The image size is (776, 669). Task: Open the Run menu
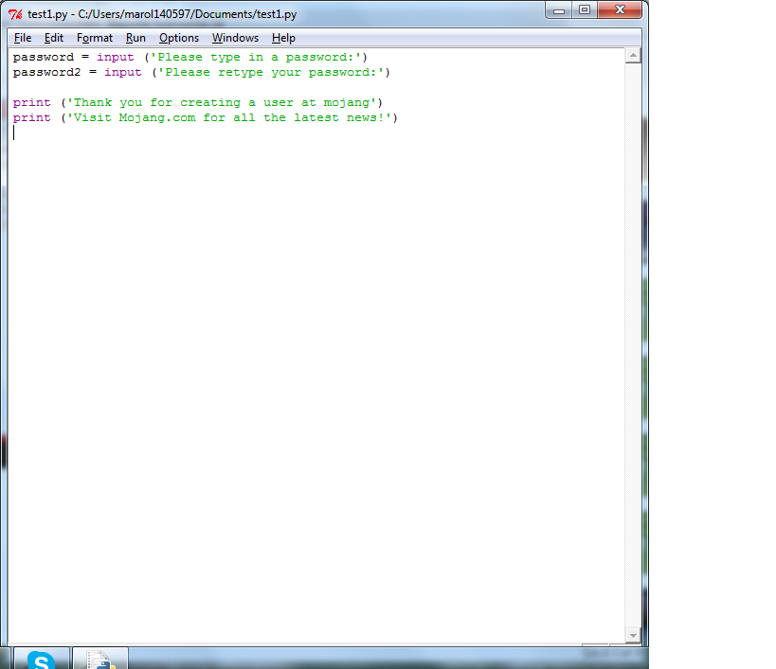tap(135, 38)
